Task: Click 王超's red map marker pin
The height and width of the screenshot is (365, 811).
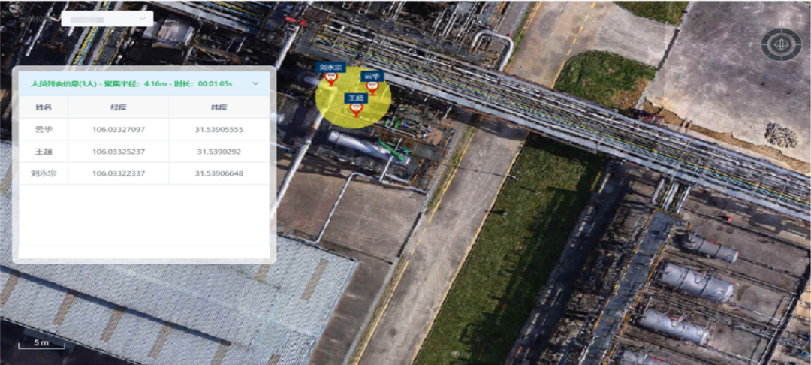Action: [x=356, y=110]
